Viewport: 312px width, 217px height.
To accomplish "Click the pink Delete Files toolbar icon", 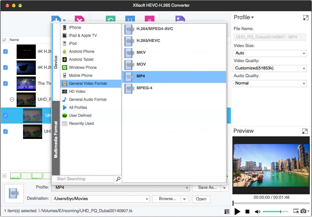I will pyautogui.click(x=80, y=19).
